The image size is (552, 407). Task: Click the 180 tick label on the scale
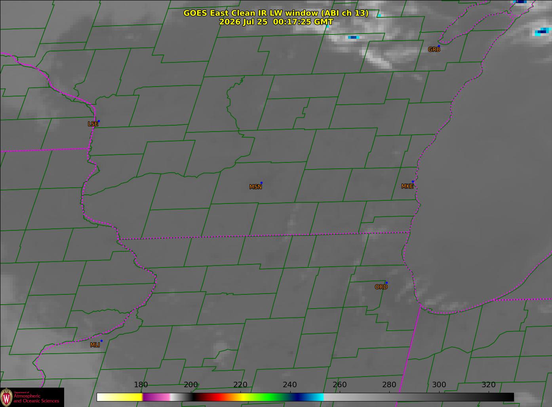coord(141,385)
